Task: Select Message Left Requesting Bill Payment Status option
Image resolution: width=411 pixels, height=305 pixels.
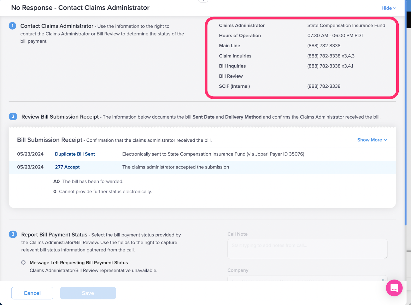Action: [x=23, y=262]
